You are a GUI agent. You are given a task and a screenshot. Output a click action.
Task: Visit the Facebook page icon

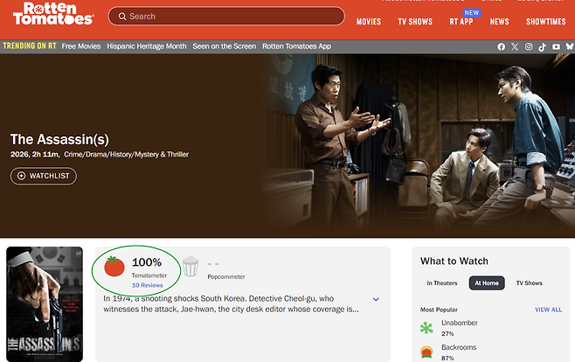click(x=502, y=46)
